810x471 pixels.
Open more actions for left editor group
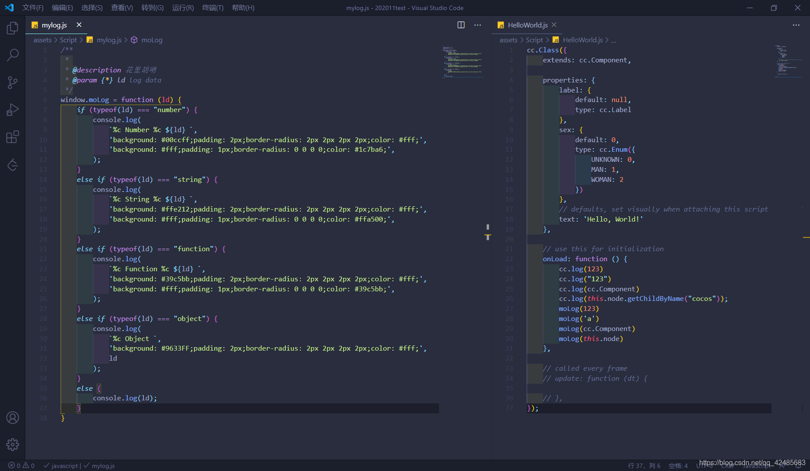click(x=478, y=25)
